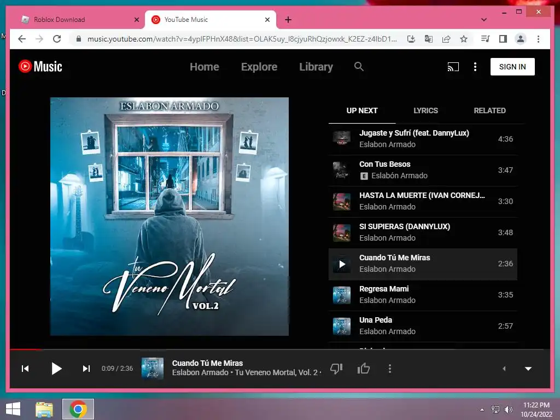Click the YouTube Music logo

click(40, 66)
